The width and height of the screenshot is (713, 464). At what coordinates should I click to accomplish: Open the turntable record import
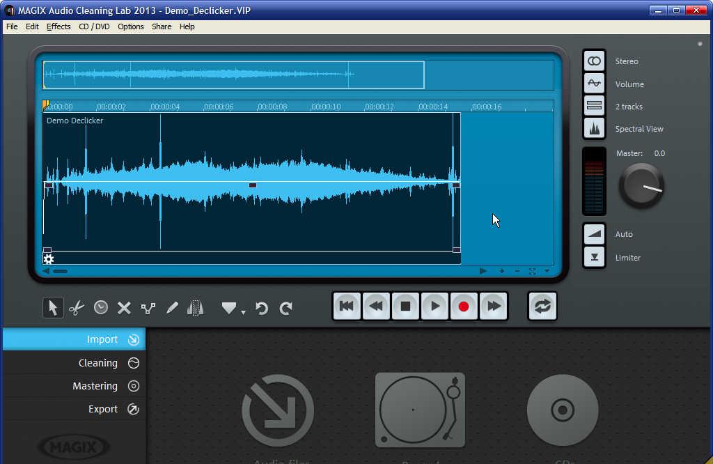tap(420, 410)
